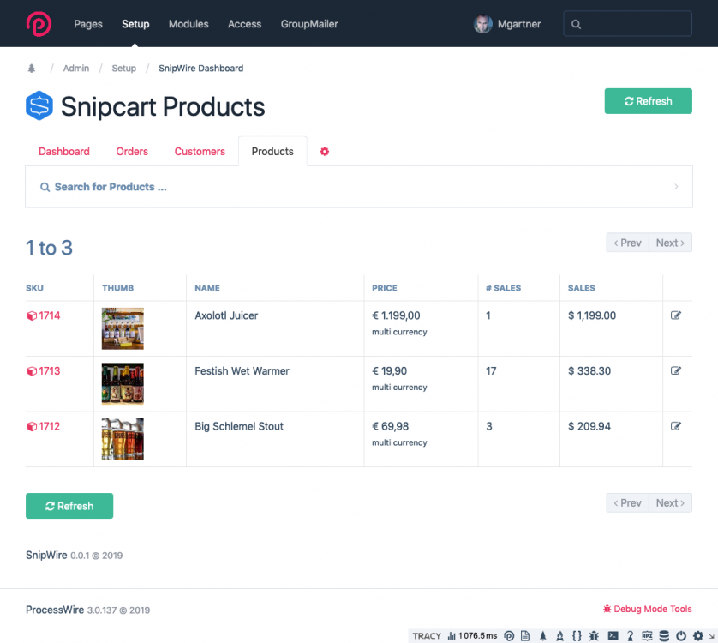Collapse the Tracy bar with arrow icon
Image resolution: width=718 pixels, height=643 pixels.
[x=712, y=636]
